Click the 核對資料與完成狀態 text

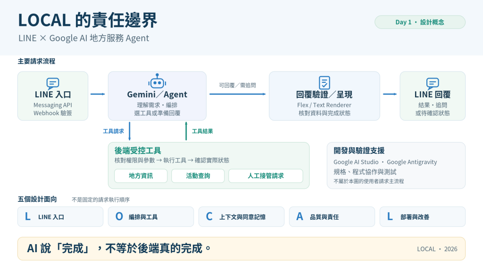pos(325,113)
